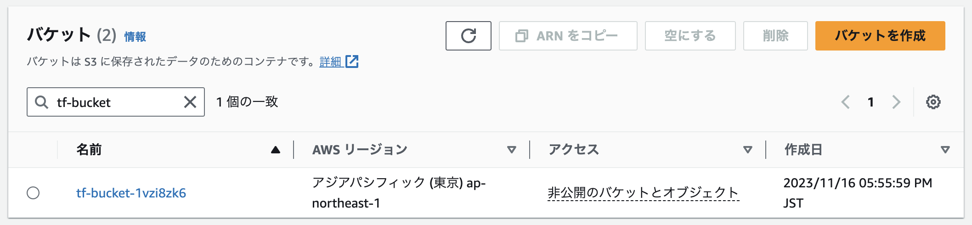Open the 情報 info link
The width and height of the screenshot is (972, 225).
click(x=135, y=37)
